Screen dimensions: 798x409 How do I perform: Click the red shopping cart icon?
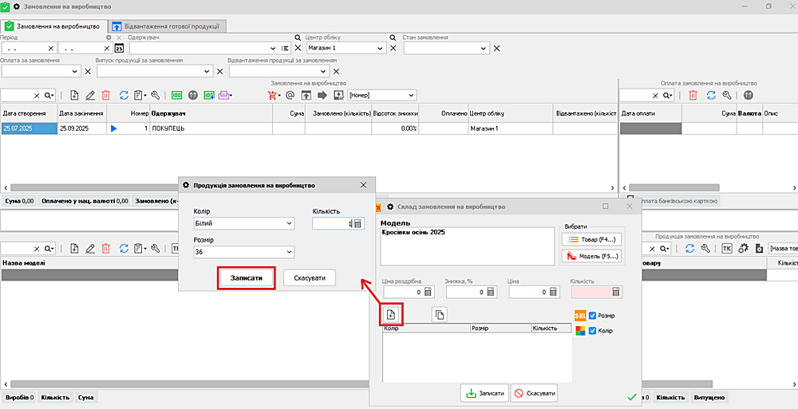[274, 95]
